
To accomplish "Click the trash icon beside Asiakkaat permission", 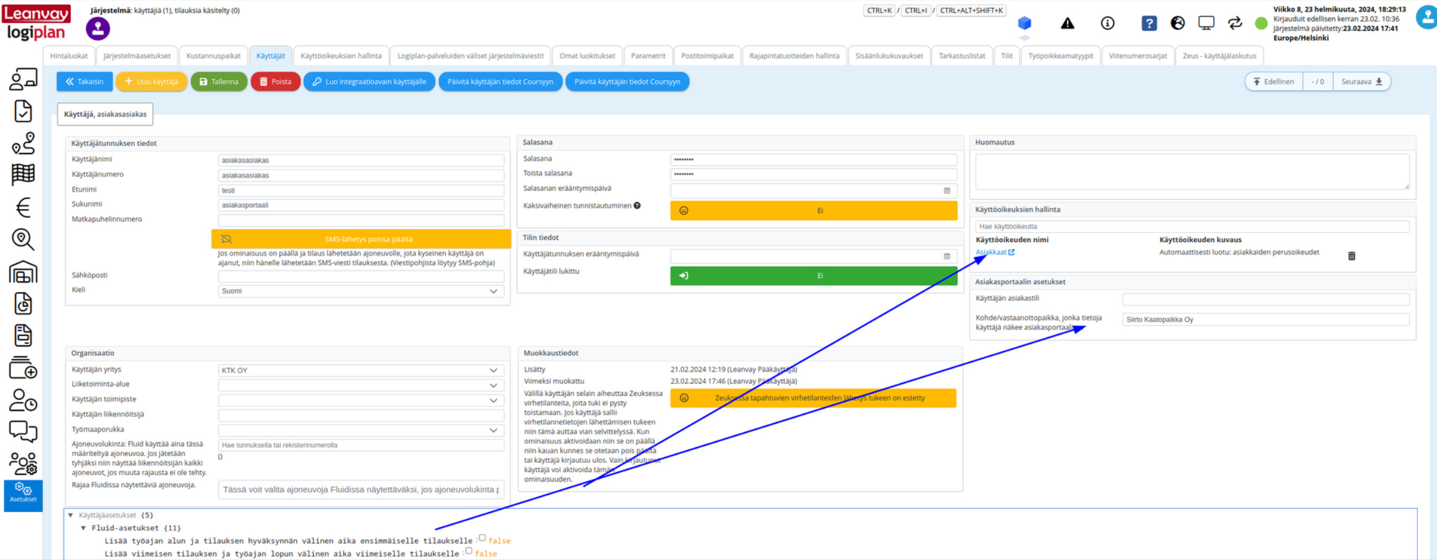I will [x=1351, y=256].
